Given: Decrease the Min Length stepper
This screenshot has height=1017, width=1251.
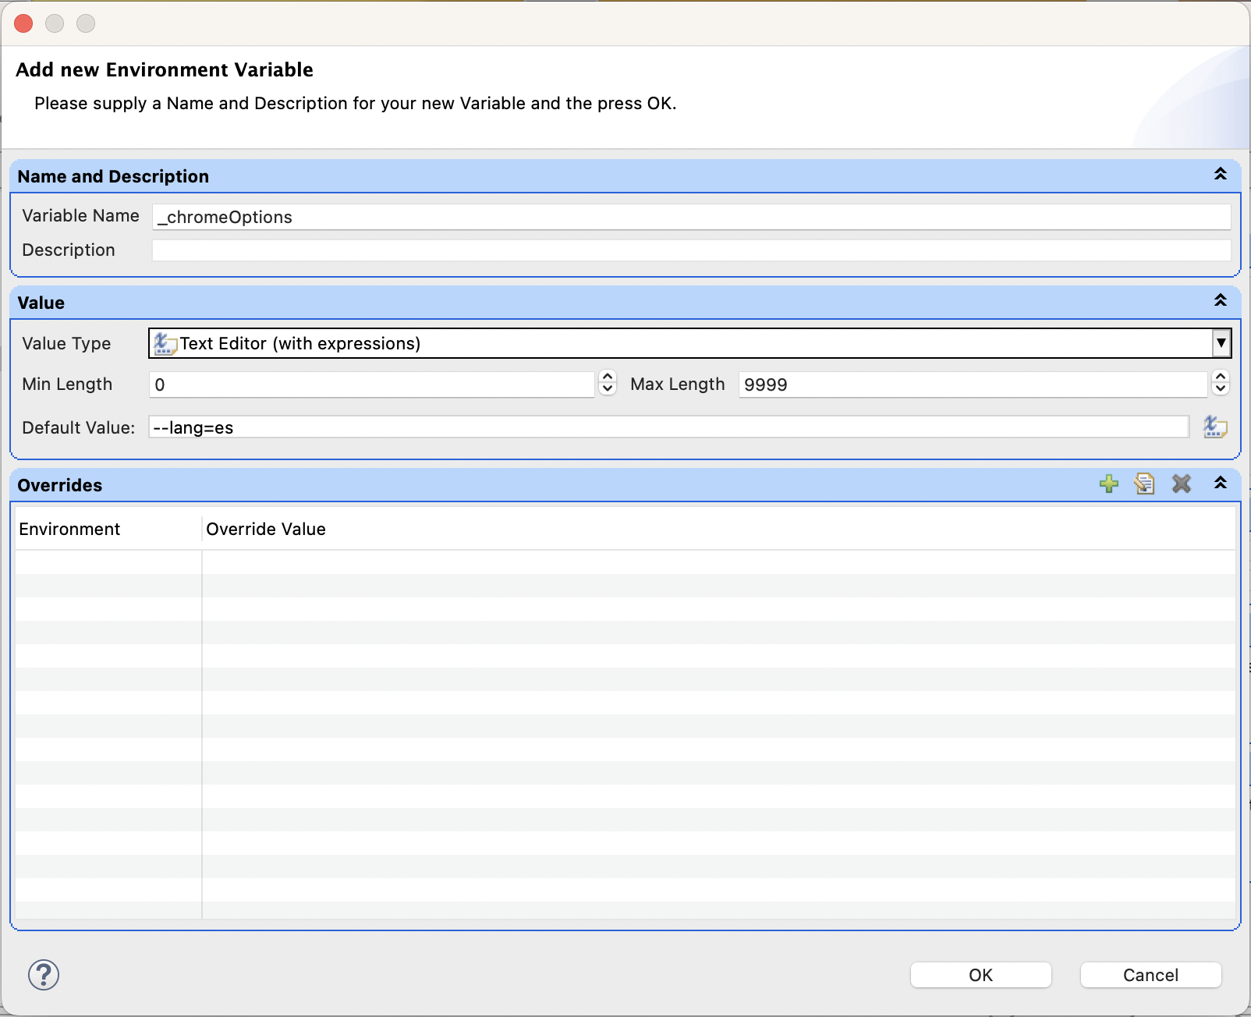Looking at the screenshot, I should (608, 389).
